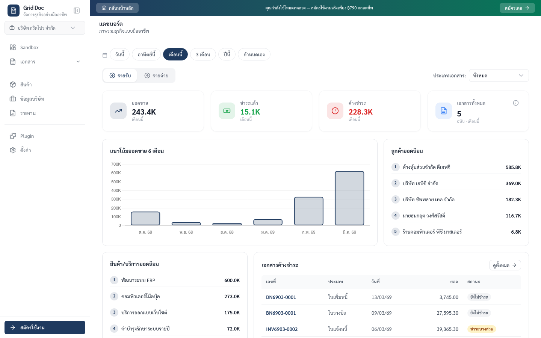Switch to the รายจ่าย view
The height and width of the screenshot is (338, 541).
(157, 75)
